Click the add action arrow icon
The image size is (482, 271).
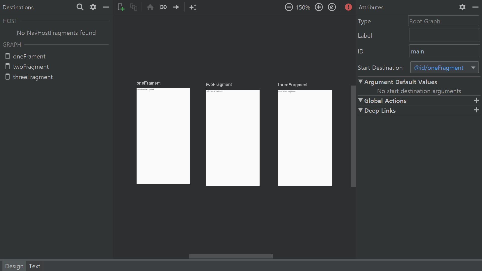point(176,7)
